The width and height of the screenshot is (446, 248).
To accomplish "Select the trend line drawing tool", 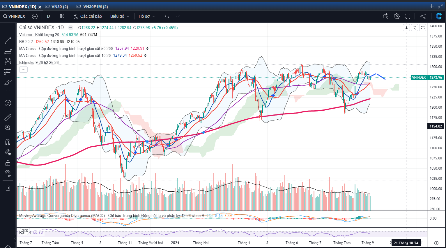I will (x=8, y=40).
